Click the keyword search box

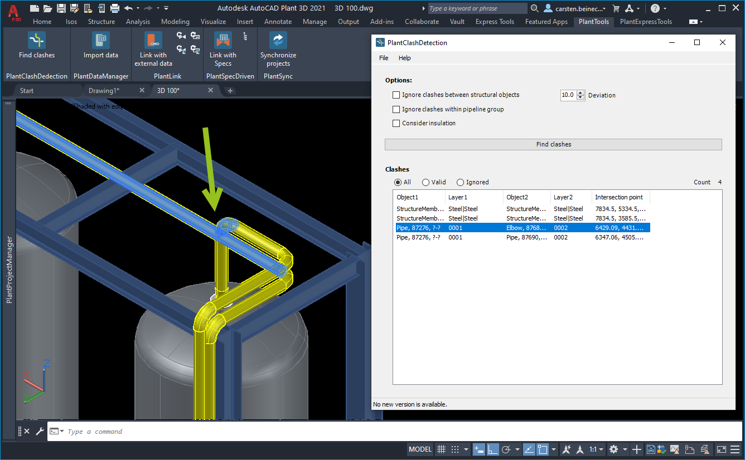pyautogui.click(x=477, y=8)
